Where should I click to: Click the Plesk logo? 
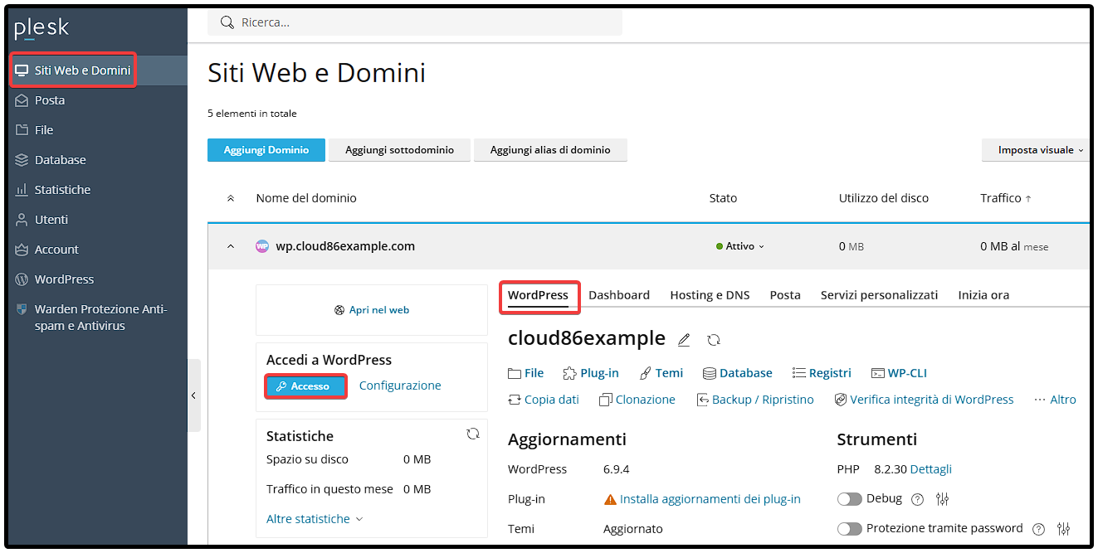(x=41, y=29)
